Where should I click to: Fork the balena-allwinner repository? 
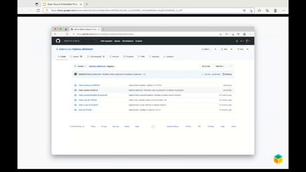tap(240, 49)
